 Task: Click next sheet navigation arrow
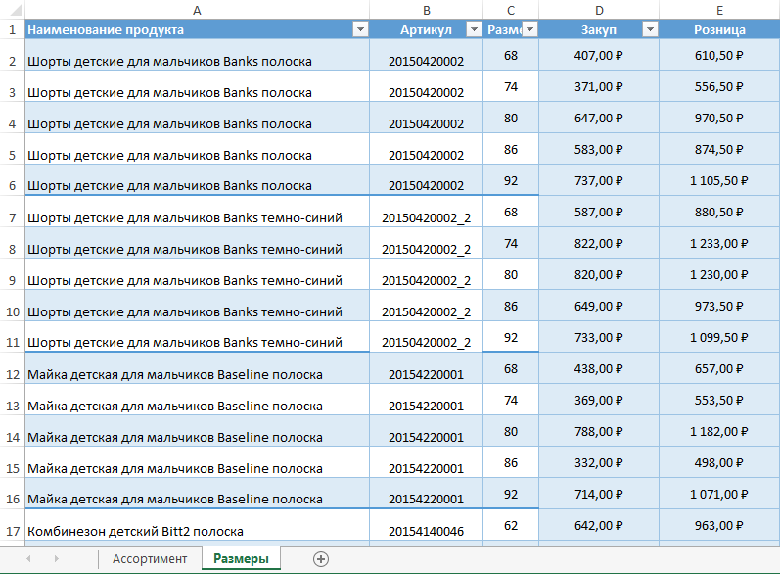click(x=56, y=559)
